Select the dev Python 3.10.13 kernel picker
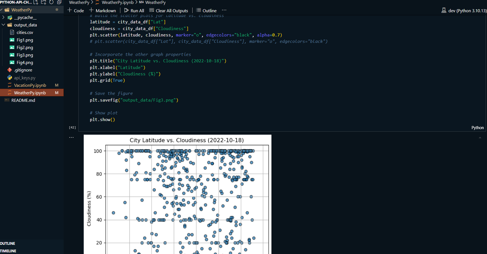Viewport: 487px width, 254px height. 464,11
